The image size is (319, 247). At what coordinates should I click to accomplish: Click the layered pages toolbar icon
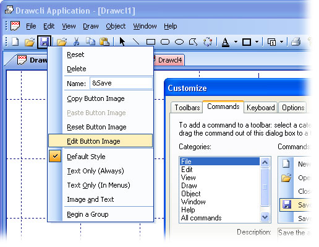point(271,42)
